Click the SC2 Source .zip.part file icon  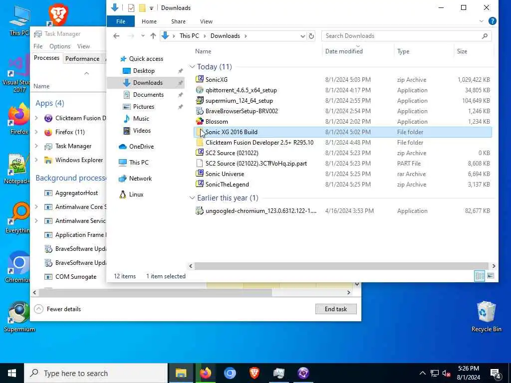click(200, 163)
